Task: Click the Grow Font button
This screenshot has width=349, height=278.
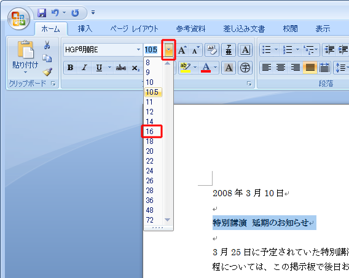Action: coord(182,50)
